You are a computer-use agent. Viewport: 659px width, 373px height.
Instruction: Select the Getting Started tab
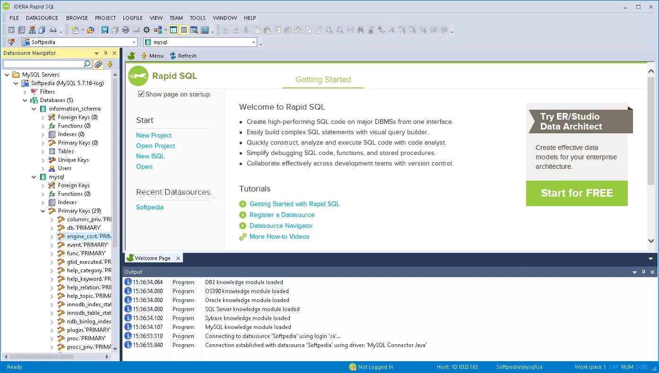pyautogui.click(x=323, y=79)
